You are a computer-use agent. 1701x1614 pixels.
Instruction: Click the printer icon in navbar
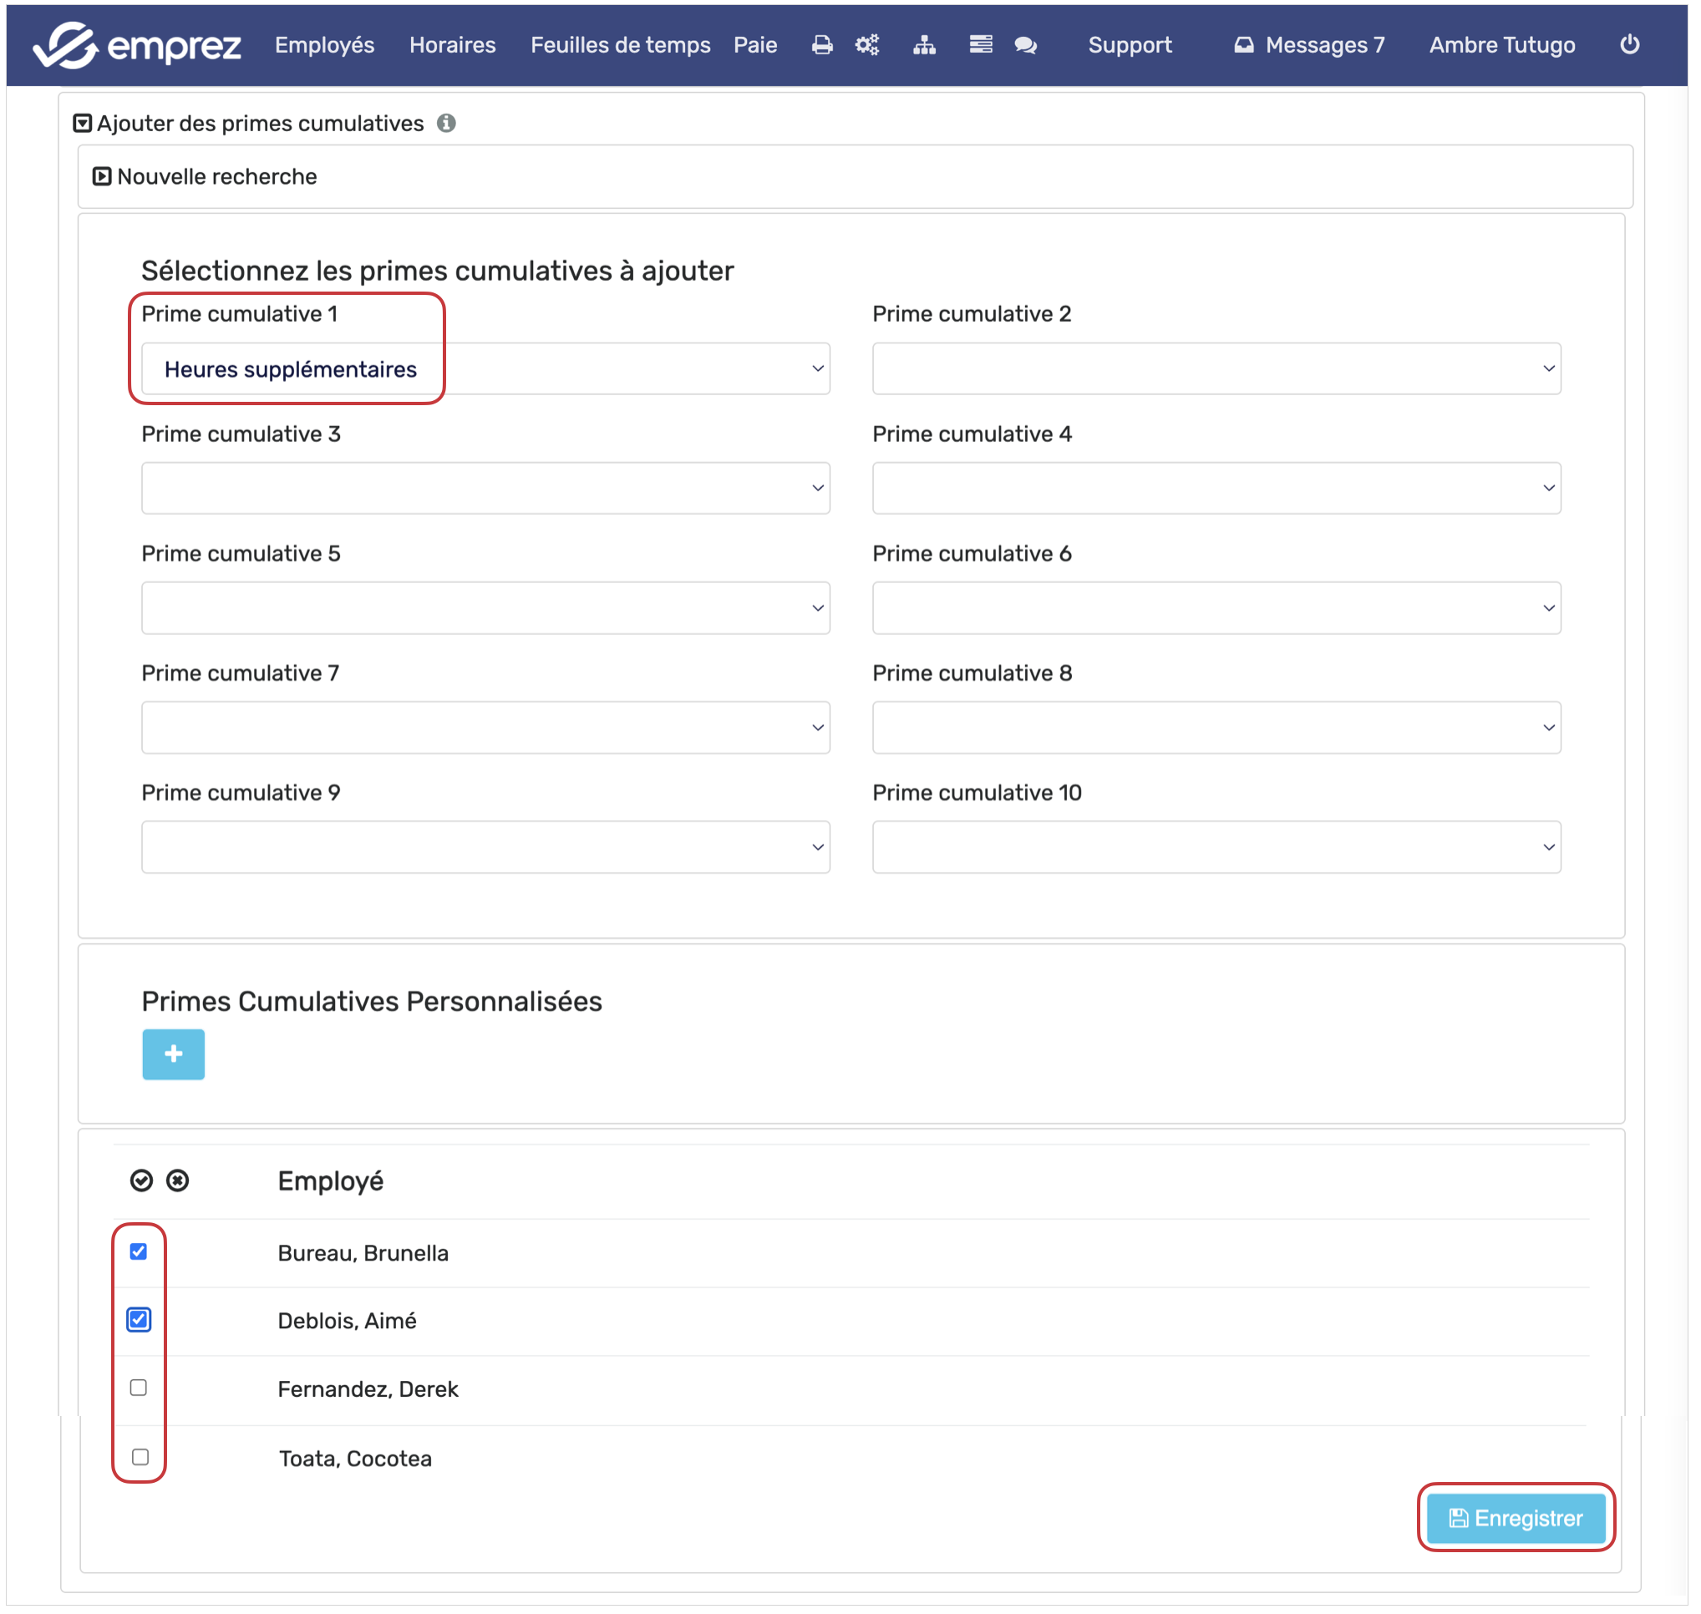[x=823, y=45]
